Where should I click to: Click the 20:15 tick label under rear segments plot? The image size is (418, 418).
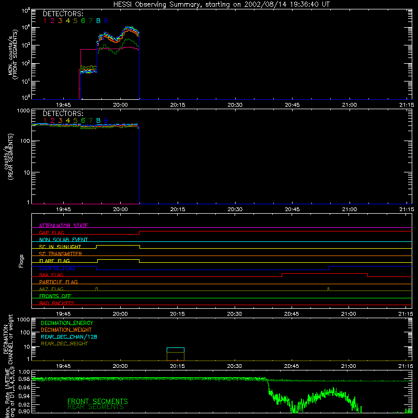click(178, 210)
